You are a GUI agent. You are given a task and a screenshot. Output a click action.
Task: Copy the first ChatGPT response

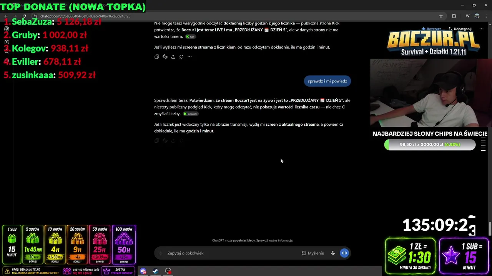pyautogui.click(x=156, y=57)
